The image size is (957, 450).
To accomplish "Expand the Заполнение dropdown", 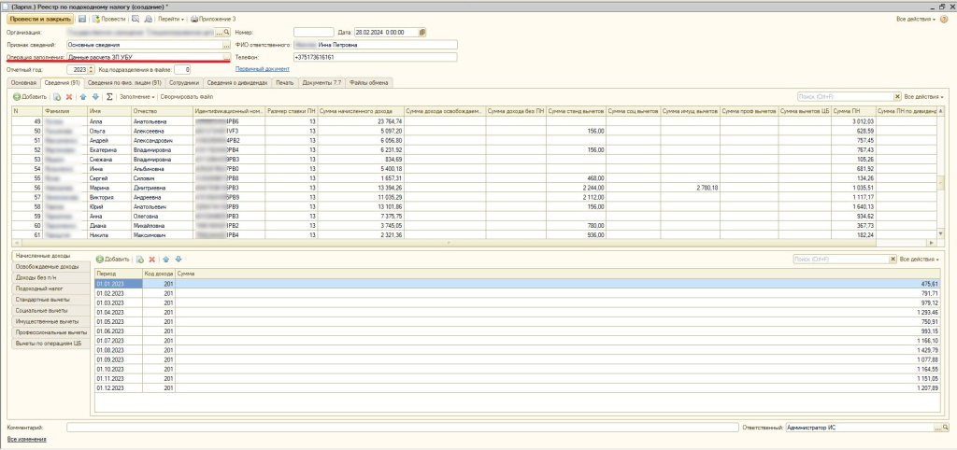I will pos(136,96).
